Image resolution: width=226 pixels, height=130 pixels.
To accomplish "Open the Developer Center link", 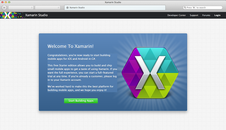I will tap(176, 15).
